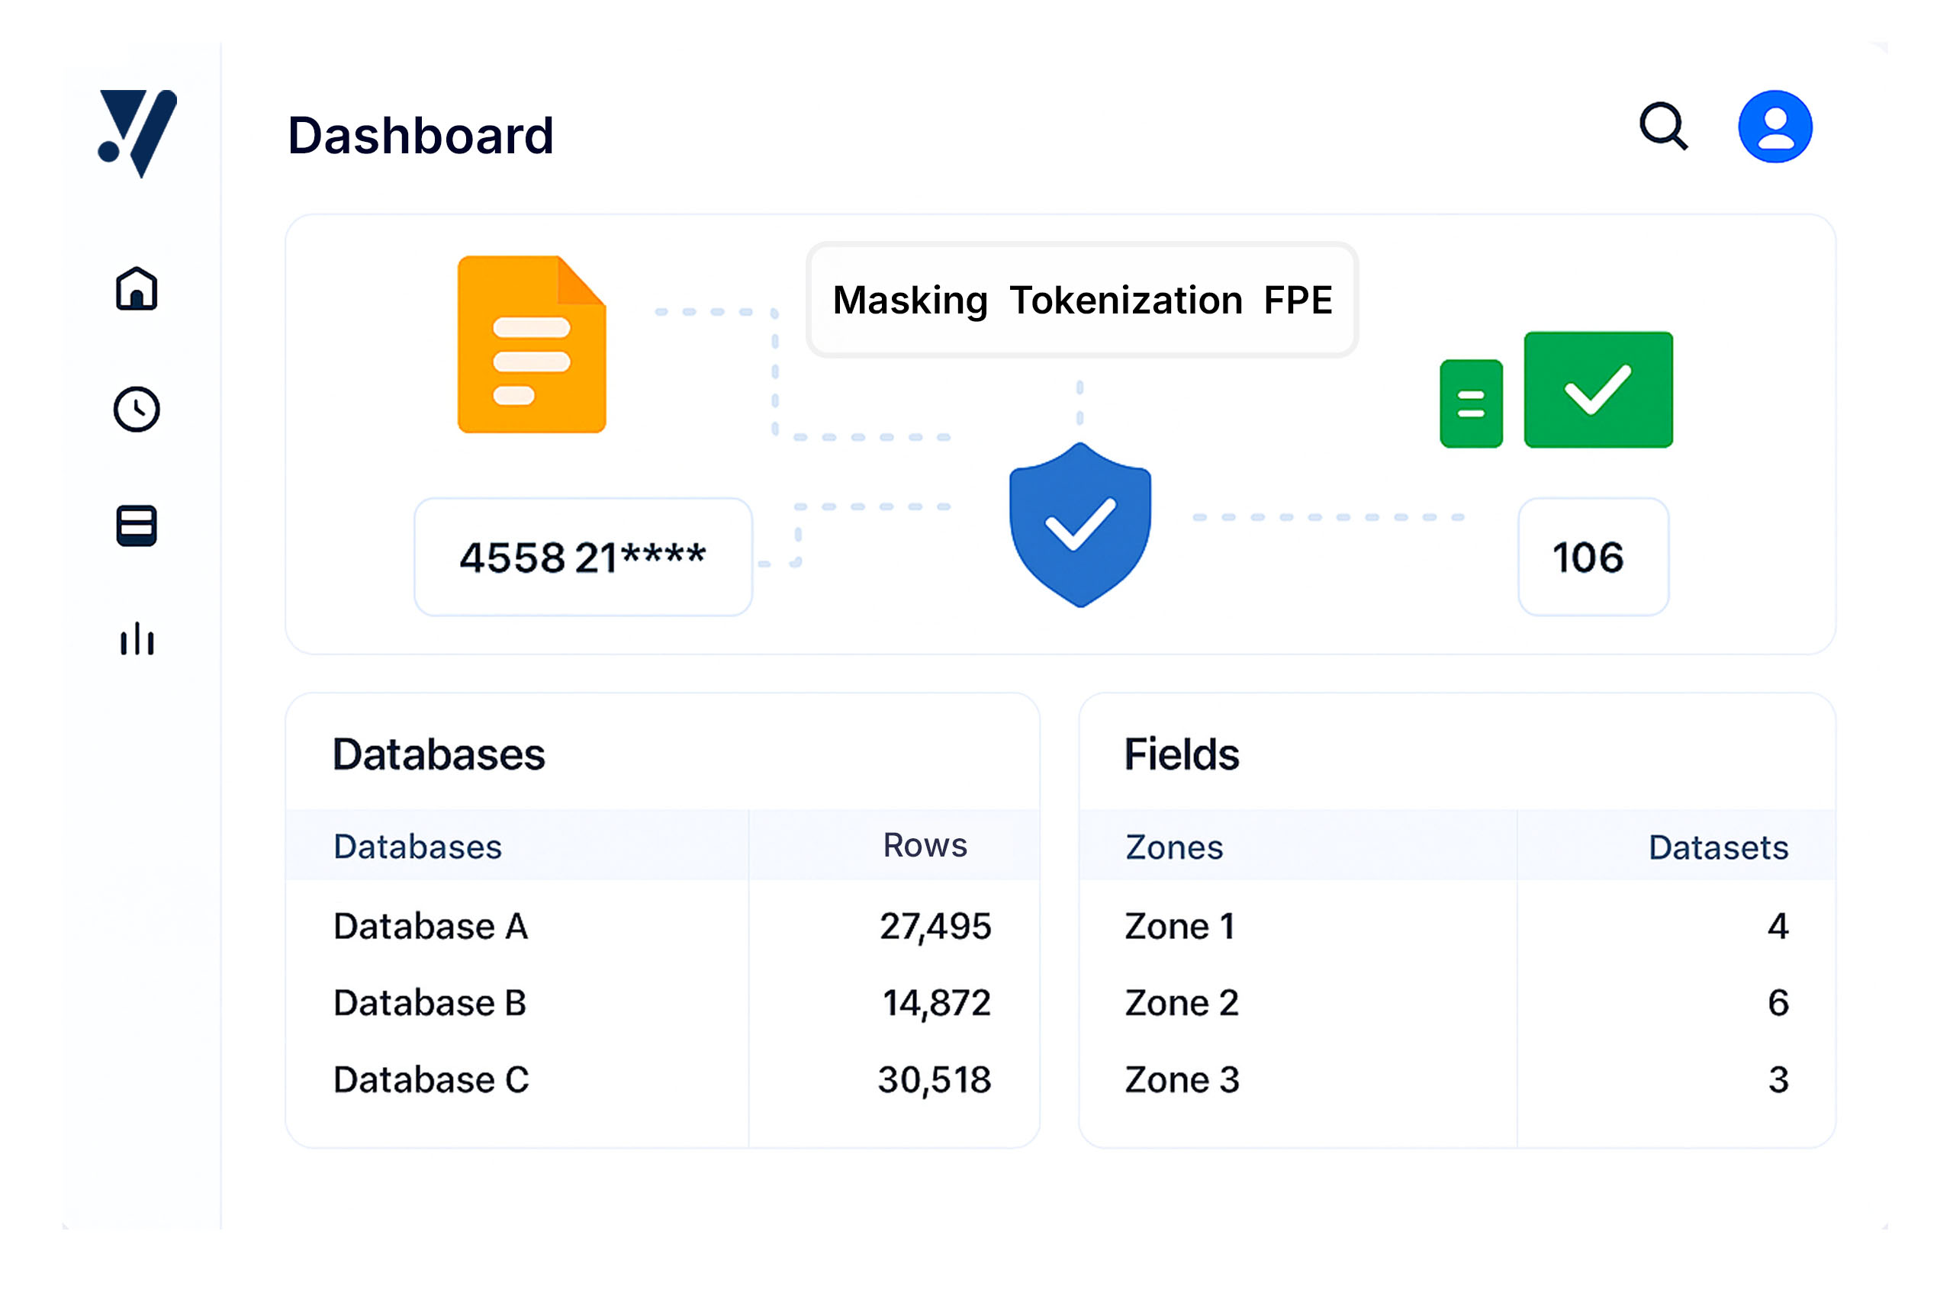Click the large green checkmark box
Screen dimensions: 1953x1302
coord(1597,390)
